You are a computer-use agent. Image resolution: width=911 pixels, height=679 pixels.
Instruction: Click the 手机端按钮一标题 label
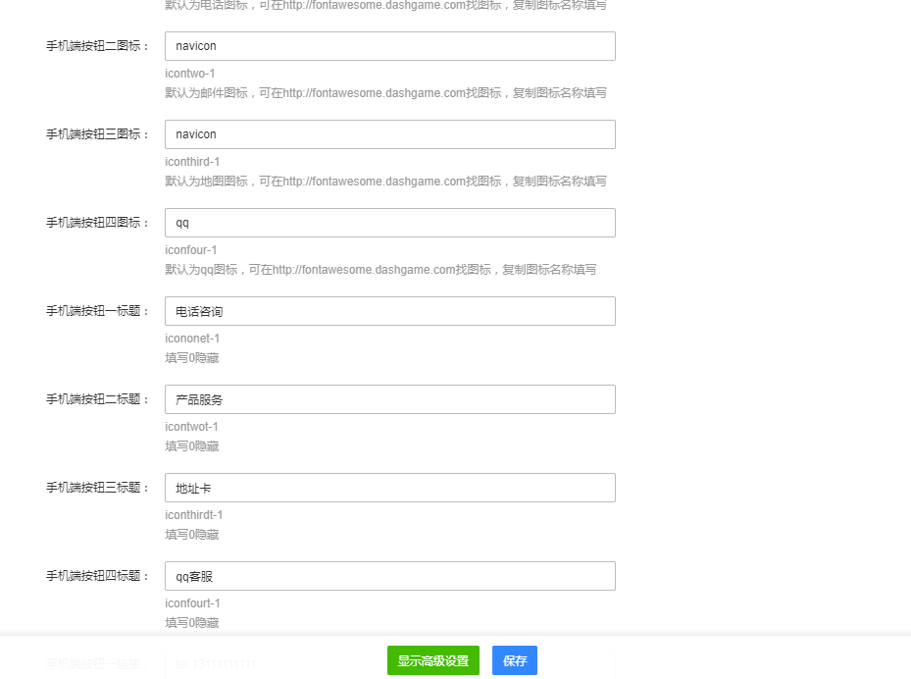(98, 311)
